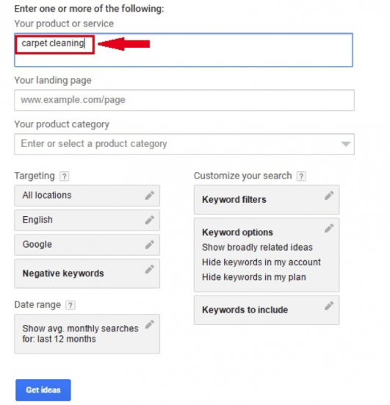Click pencil icon in Date range box
The height and width of the screenshot is (405, 390).
[x=149, y=324]
